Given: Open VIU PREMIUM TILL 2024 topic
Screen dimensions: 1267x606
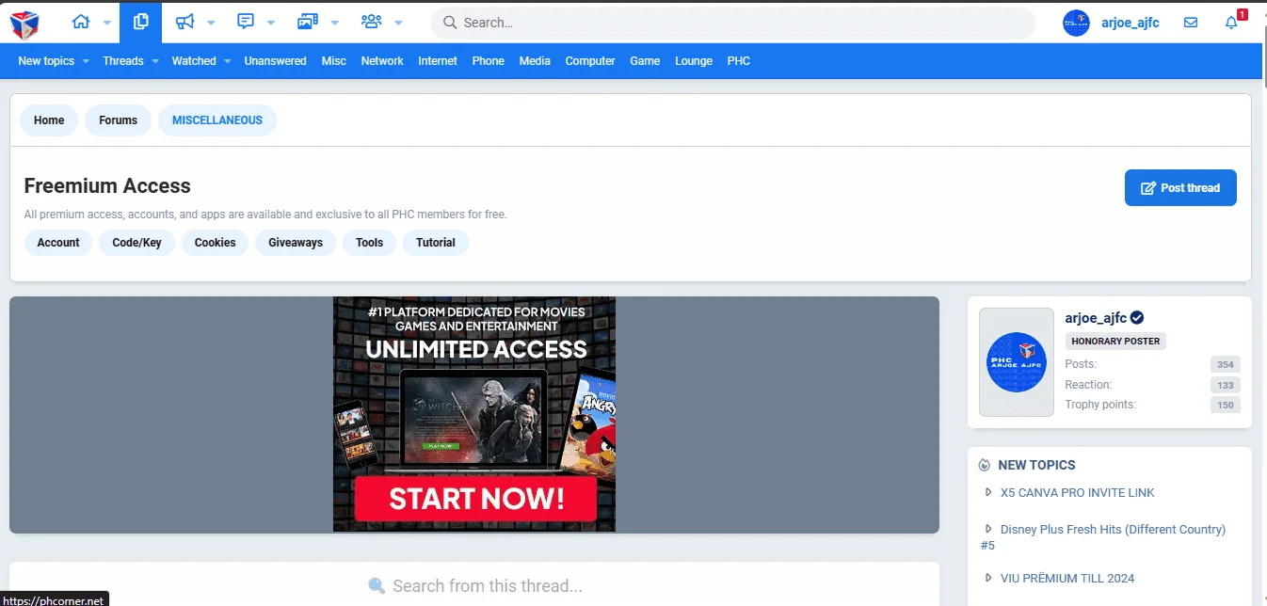Looking at the screenshot, I should (x=1067, y=579).
